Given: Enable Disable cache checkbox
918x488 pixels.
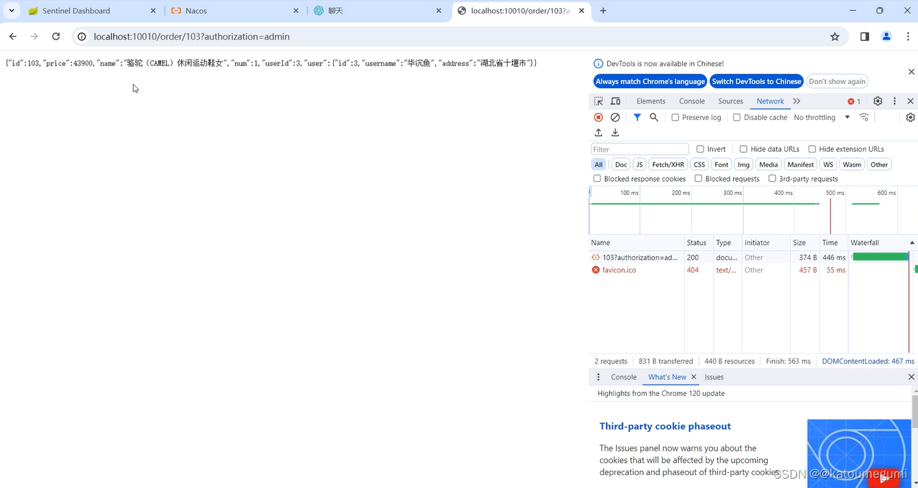Looking at the screenshot, I should (x=737, y=117).
